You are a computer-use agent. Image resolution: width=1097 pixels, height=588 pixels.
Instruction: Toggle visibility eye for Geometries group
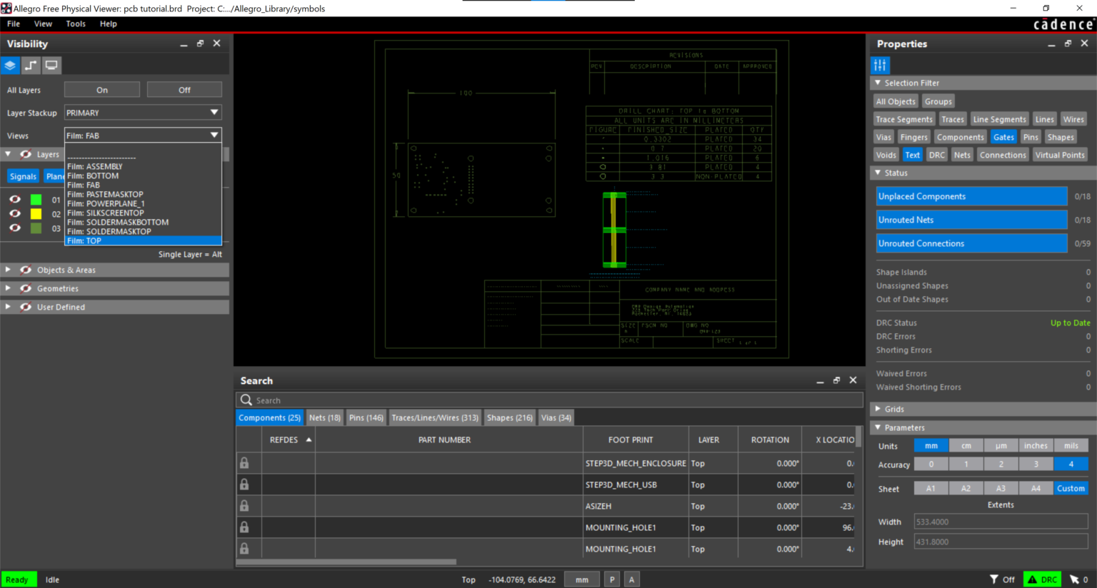(x=26, y=288)
